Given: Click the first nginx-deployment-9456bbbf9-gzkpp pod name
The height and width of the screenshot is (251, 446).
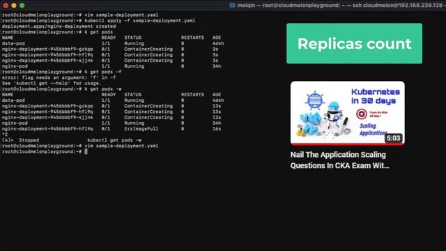Looking at the screenshot, I should pos(47,50).
